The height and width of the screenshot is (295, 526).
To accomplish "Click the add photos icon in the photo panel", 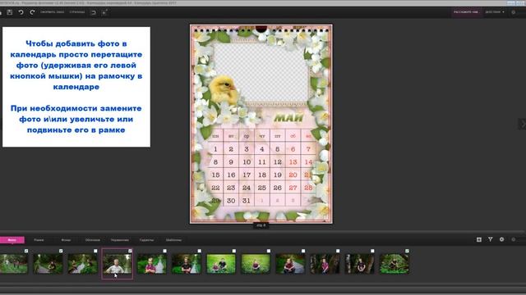I will [x=479, y=239].
